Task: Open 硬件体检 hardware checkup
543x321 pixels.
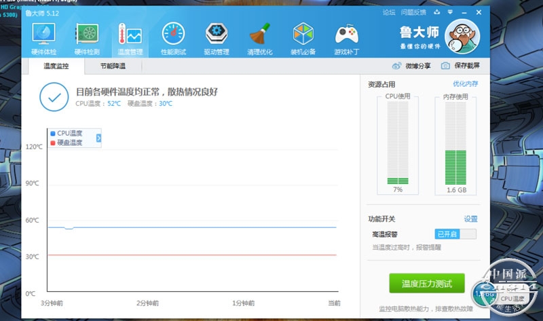Action: pos(43,39)
